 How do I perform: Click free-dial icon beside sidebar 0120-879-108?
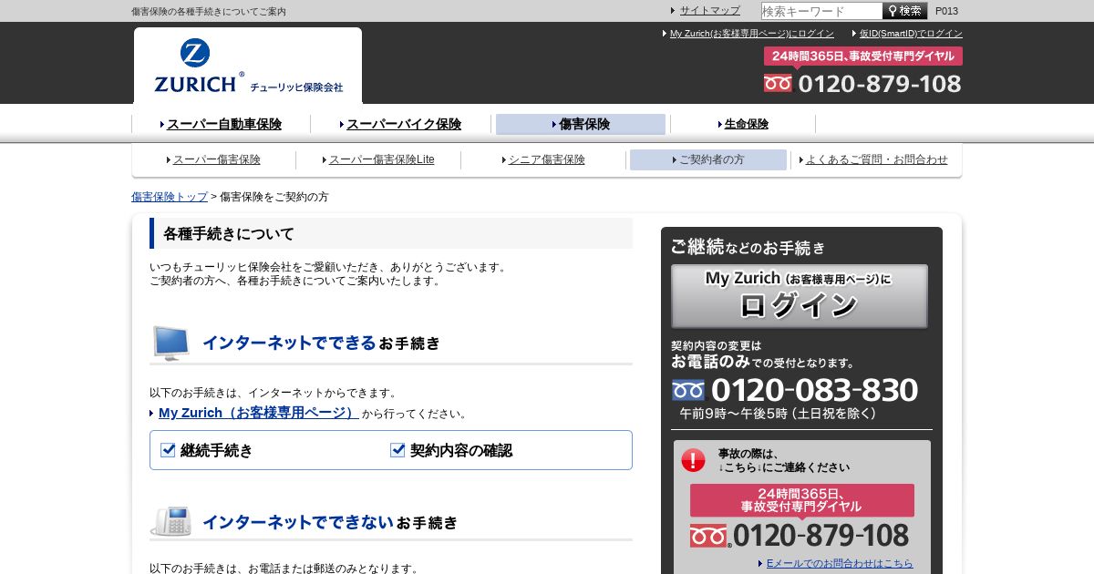click(709, 536)
